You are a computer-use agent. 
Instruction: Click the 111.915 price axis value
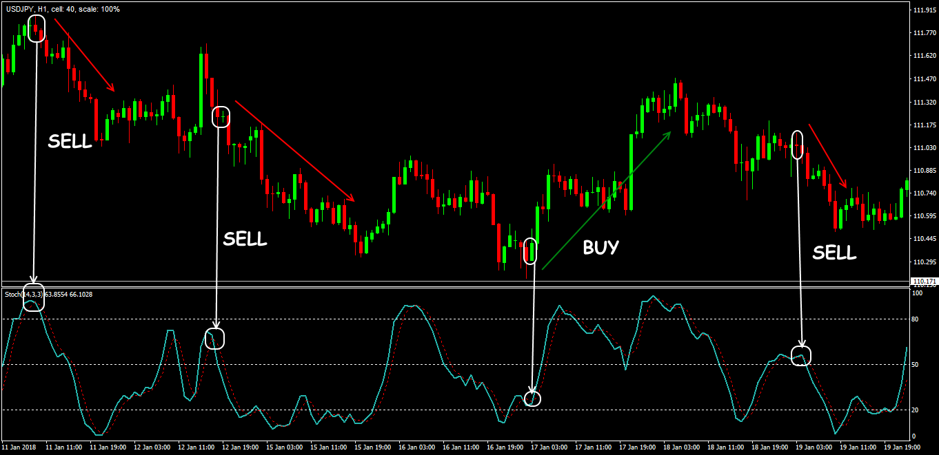coord(922,10)
